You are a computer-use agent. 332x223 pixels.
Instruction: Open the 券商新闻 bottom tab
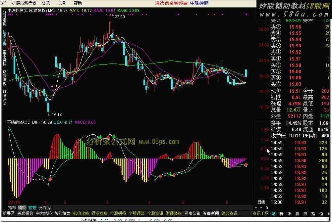pyautogui.click(x=211, y=213)
